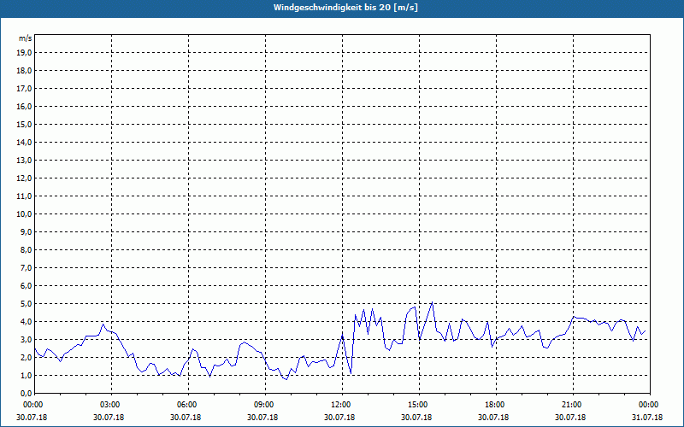Select the 19,0 y-axis label
This screenshot has height=427, width=684.
point(24,53)
